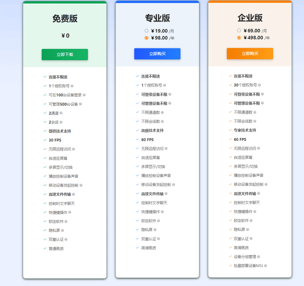Viewport: 304px width, 286px height.
Task: Open help icon beside 无限远程访问 in 免费版
Action: pos(73,149)
